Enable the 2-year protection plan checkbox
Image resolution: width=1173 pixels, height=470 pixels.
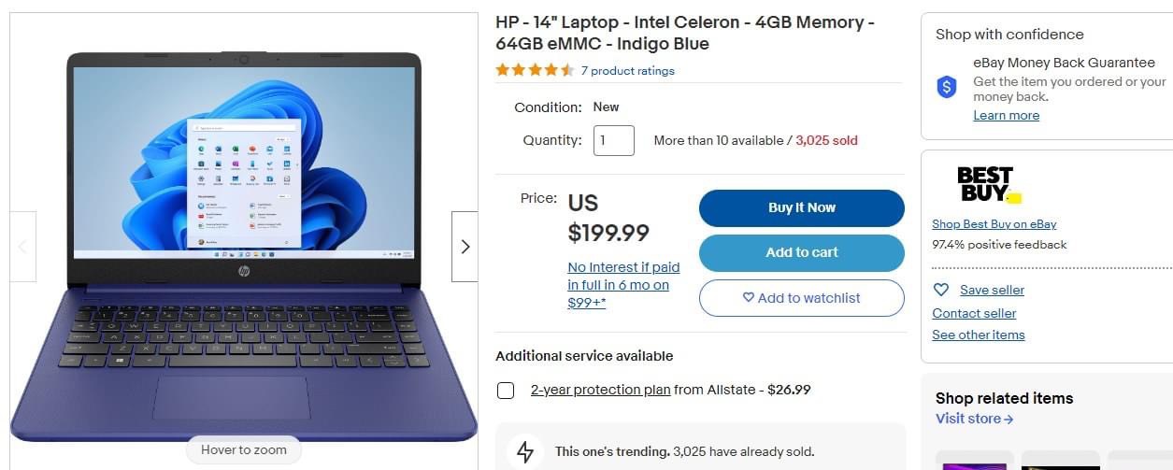point(506,391)
